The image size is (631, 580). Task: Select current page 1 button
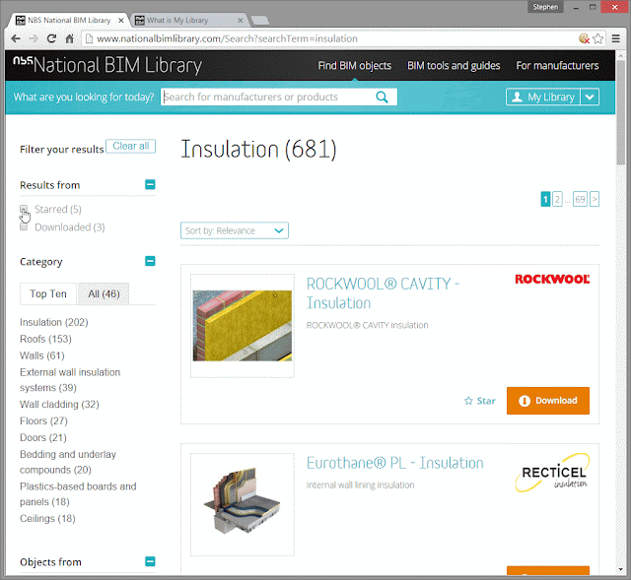click(545, 199)
